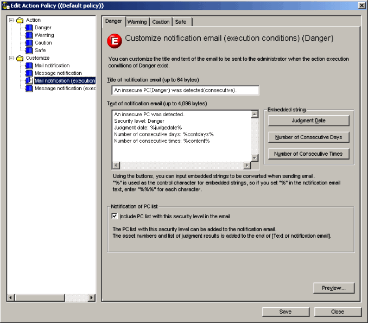368x323 pixels.
Task: Click the blue book icon beside Warning
Action: (29, 35)
